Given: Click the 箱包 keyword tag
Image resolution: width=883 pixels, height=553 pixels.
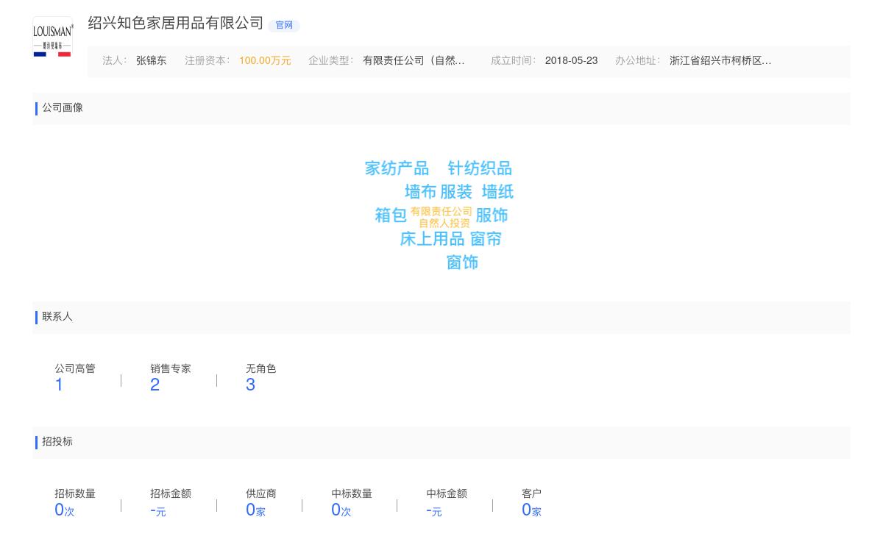Looking at the screenshot, I should (391, 215).
